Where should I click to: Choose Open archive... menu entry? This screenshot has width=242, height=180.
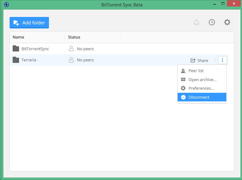click(202, 80)
